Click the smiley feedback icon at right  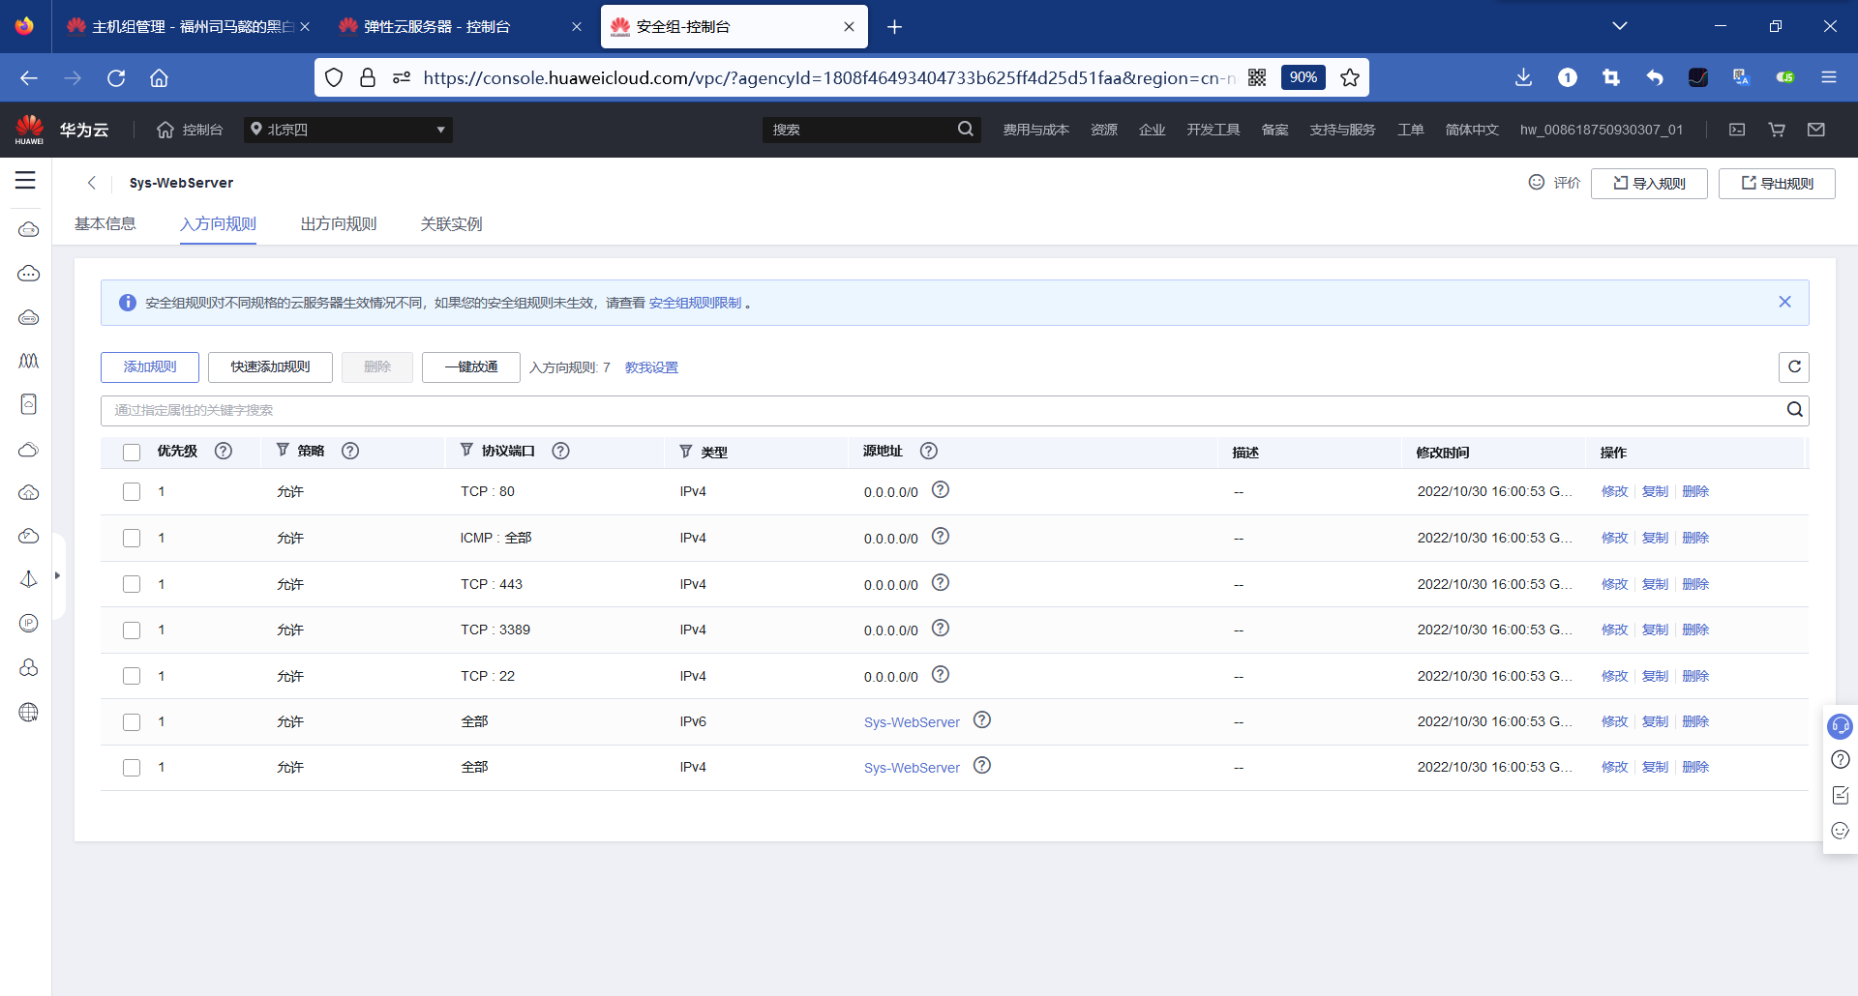point(1840,831)
